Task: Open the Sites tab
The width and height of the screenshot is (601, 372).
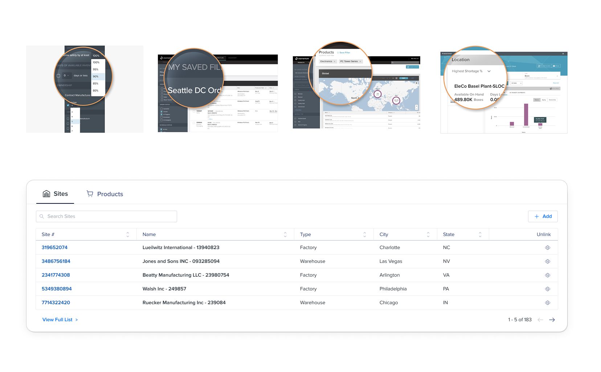Action: (x=55, y=194)
